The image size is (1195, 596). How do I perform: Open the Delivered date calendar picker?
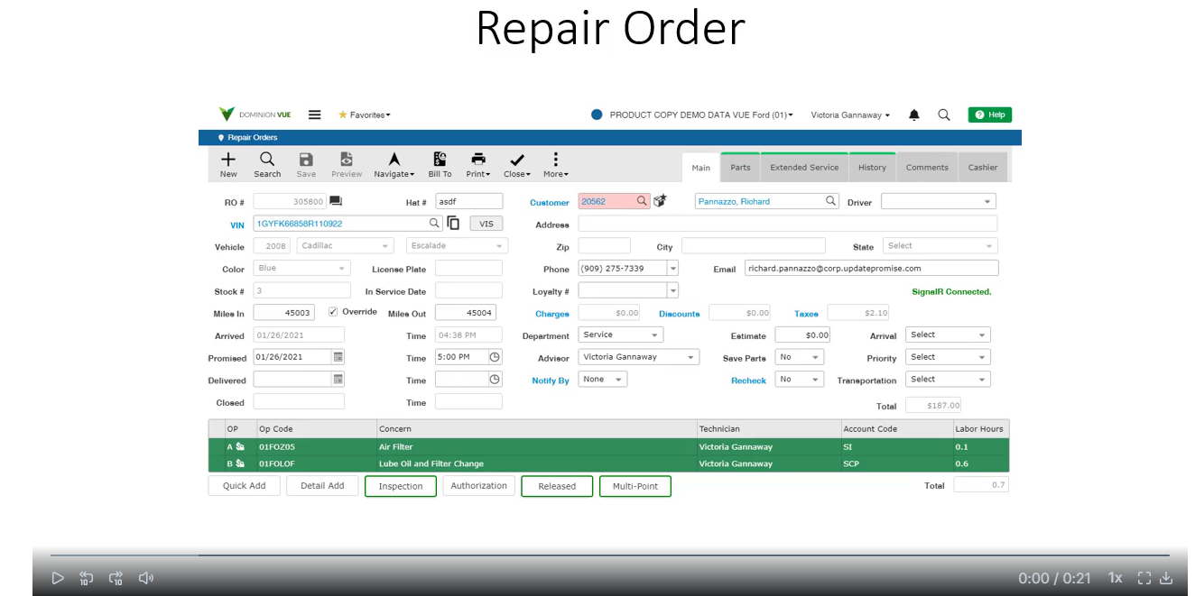338,380
